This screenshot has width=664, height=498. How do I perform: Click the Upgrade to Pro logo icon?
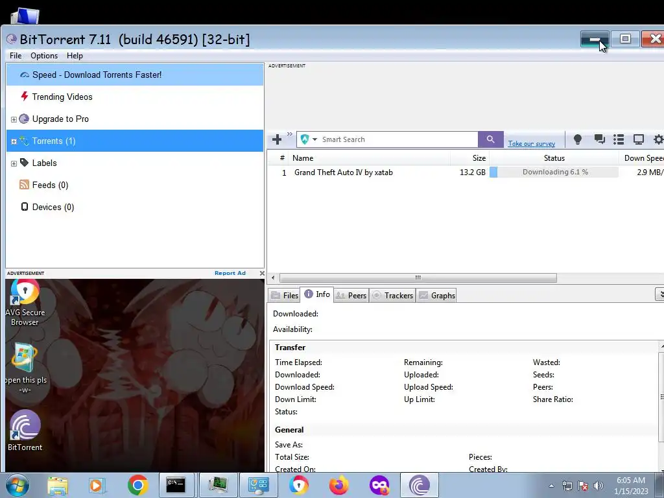click(24, 119)
